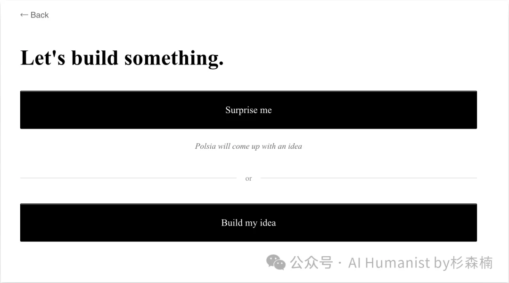Click the larger chat bubble in the watermark logo
The image size is (509, 283).
[272, 261]
